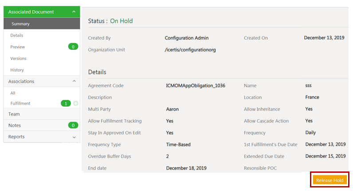Open the Team section
The image size is (353, 191).
tap(14, 114)
